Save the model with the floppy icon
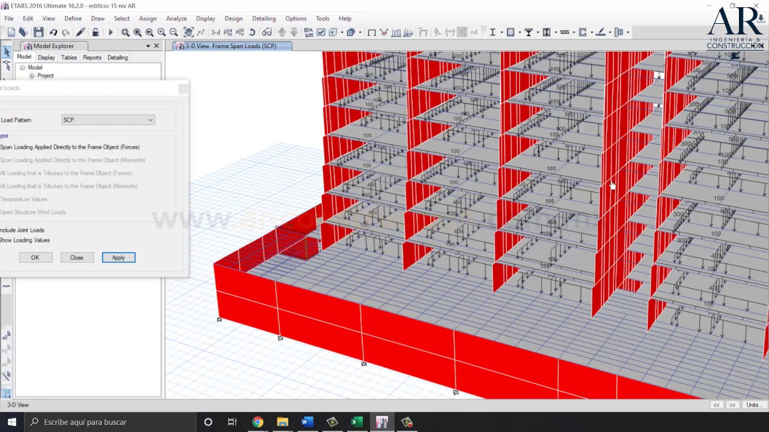This screenshot has width=769, height=432. [38, 32]
